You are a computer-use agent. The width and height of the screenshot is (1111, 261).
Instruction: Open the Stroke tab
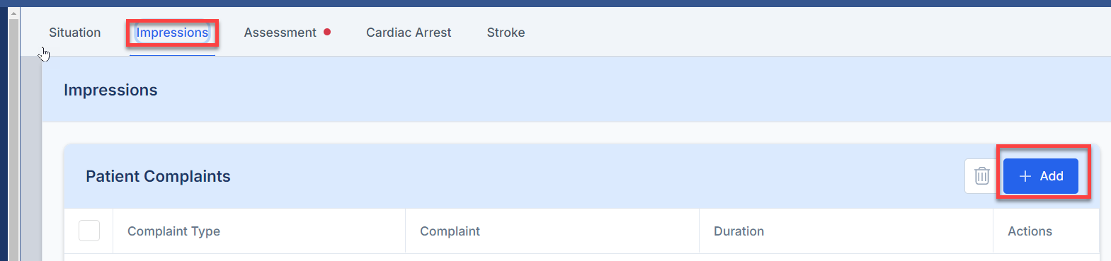506,33
